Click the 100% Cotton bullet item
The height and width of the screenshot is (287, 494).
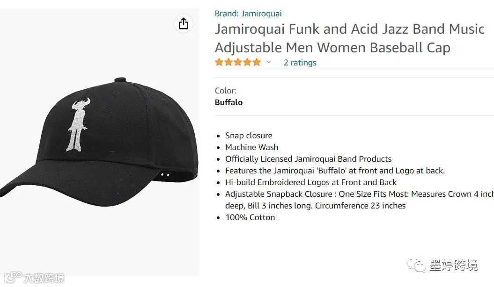click(x=250, y=217)
